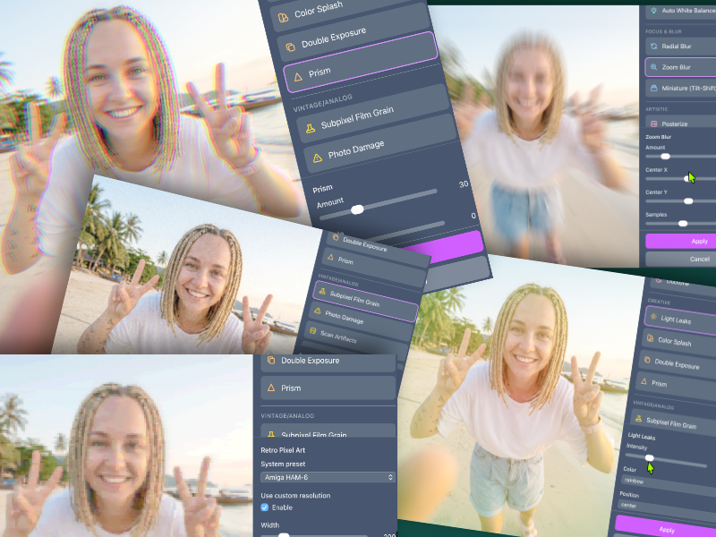Click the Photo Damage warning icon in the Prism settings panel
Viewport: 716px width, 537px height.
[318, 158]
